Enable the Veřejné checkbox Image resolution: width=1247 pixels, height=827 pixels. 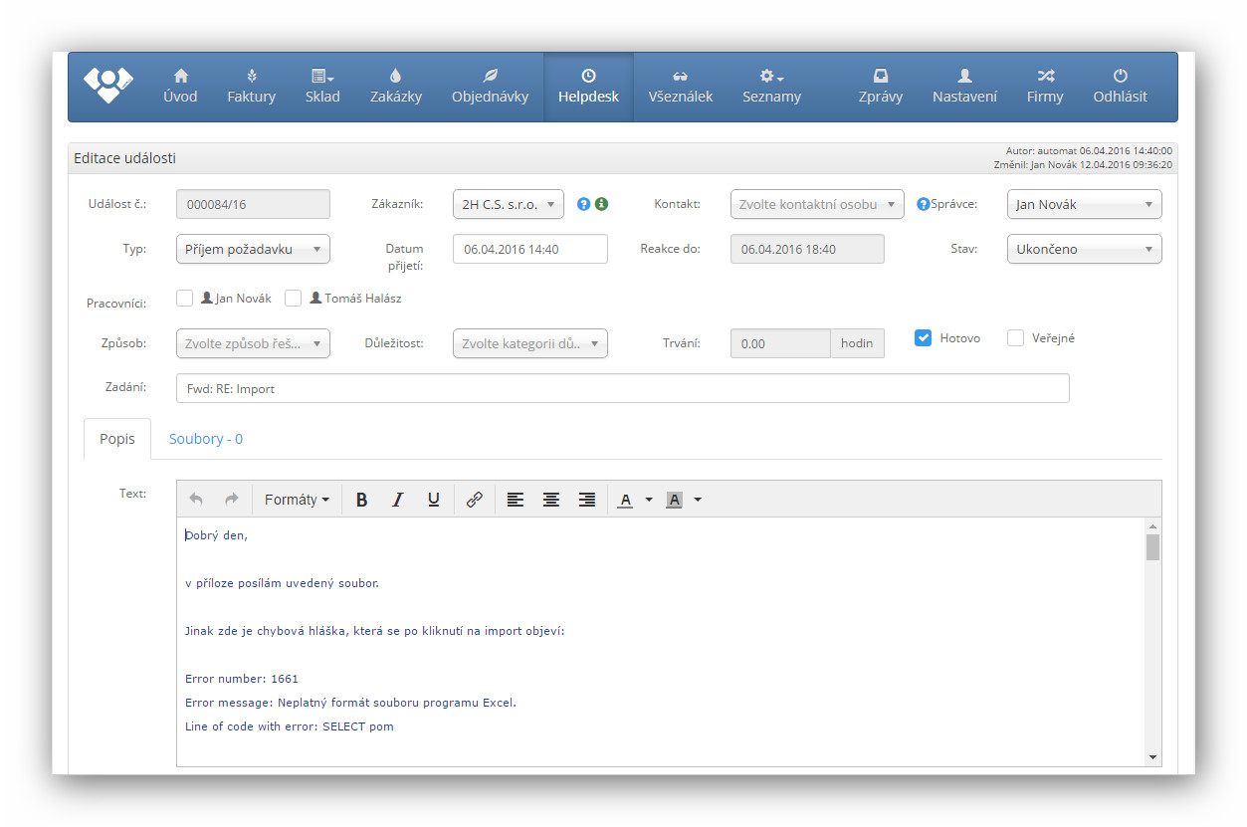point(1015,338)
